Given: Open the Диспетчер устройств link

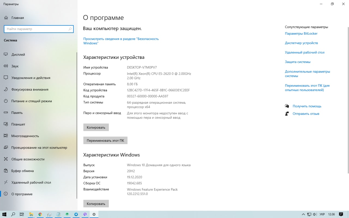Looking at the screenshot, I should (301, 43).
